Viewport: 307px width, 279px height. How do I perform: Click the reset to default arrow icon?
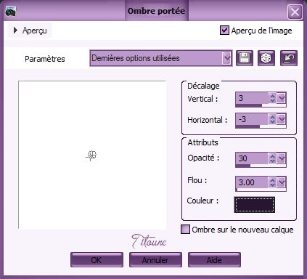289,58
